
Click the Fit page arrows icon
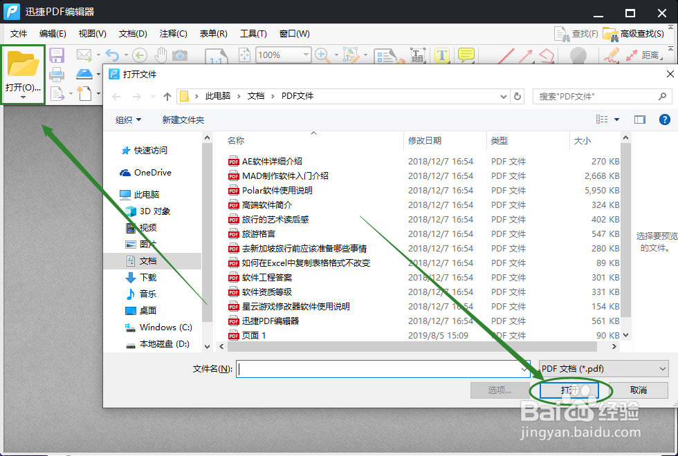pyautogui.click(x=245, y=55)
